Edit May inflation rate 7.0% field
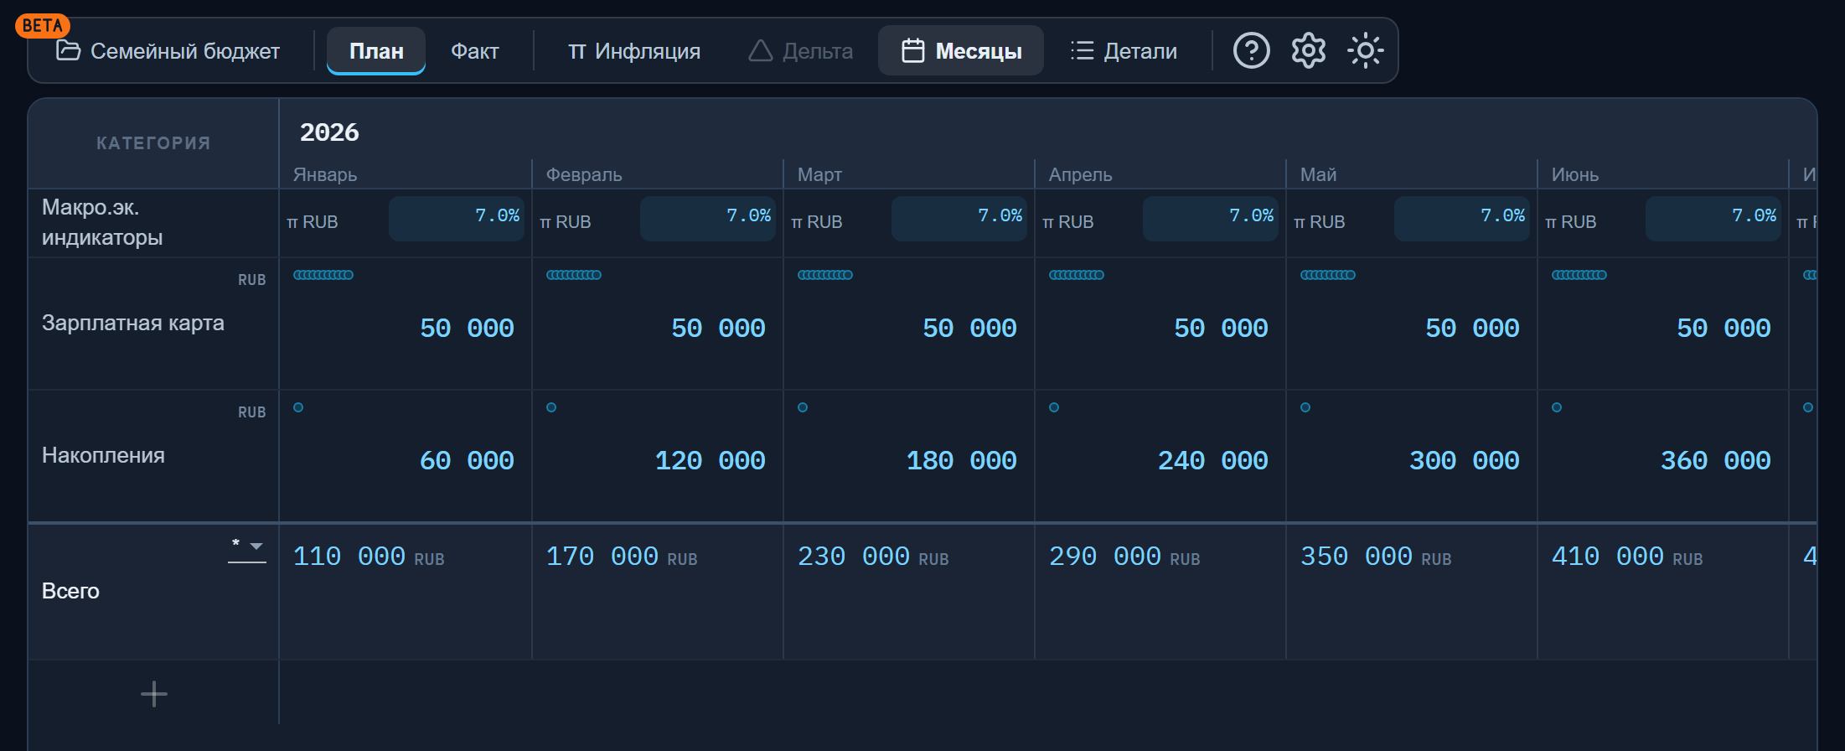The height and width of the screenshot is (751, 1845). pos(1462,219)
